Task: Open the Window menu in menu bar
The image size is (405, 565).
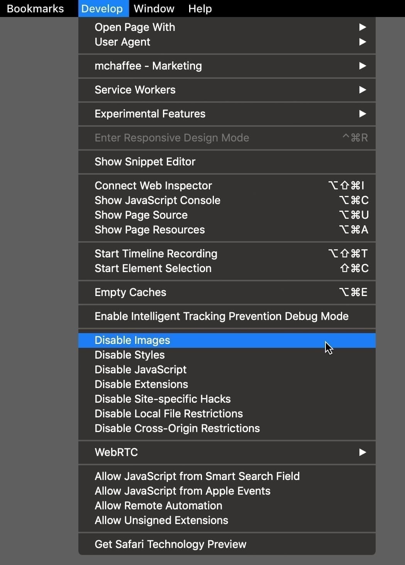Action: point(154,9)
